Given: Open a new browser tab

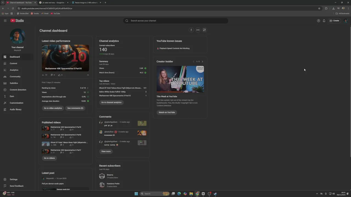Looking at the screenshot, I should pos(105,2).
